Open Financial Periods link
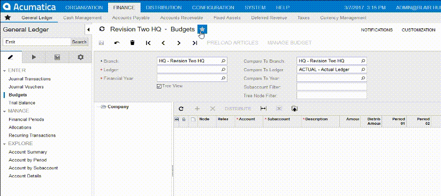The height and width of the screenshot is (196, 441). pyautogui.click(x=26, y=119)
